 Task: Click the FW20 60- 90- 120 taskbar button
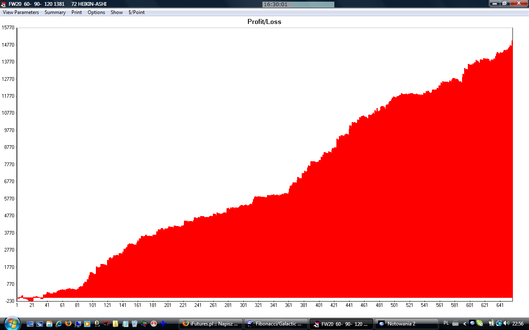coord(341,324)
